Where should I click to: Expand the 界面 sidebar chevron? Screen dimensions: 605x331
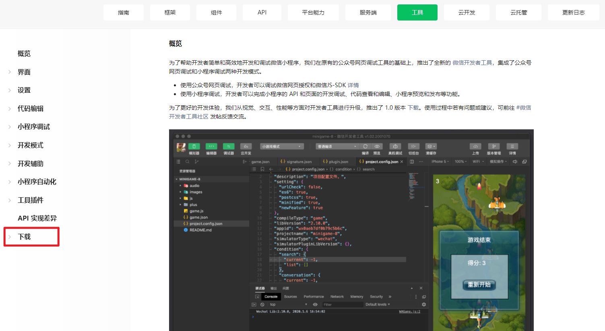coord(9,72)
